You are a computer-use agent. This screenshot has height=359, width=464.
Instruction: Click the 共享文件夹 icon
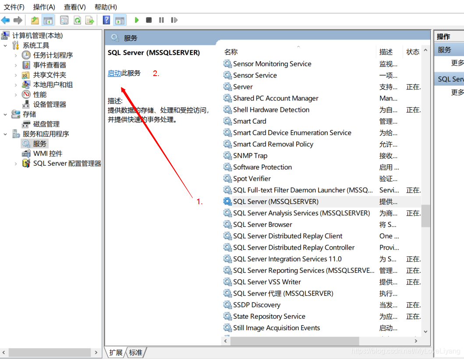click(26, 75)
